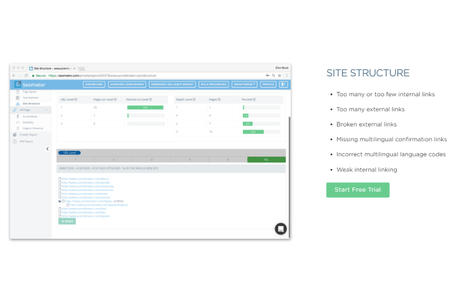
Task: Close the Site Structure browser tab
Action: (x=74, y=68)
